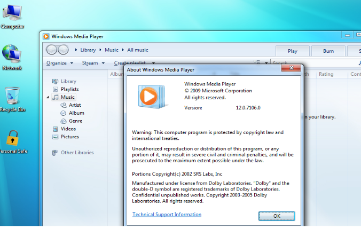Open the Organize dropdown menu
Image resolution: width=361 pixels, height=229 pixels.
[60, 63]
